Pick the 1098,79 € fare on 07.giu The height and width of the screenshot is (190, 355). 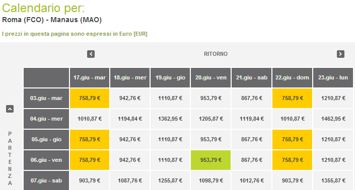211,180
